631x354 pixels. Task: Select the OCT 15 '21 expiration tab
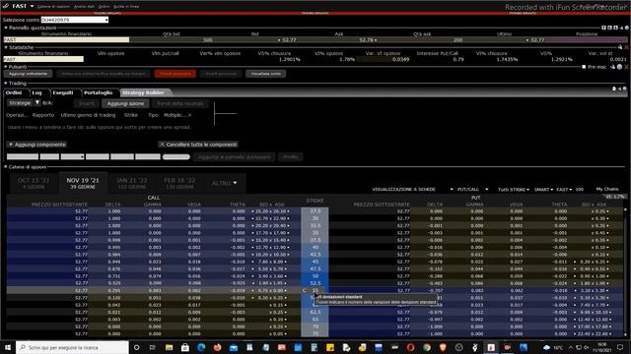(x=34, y=183)
